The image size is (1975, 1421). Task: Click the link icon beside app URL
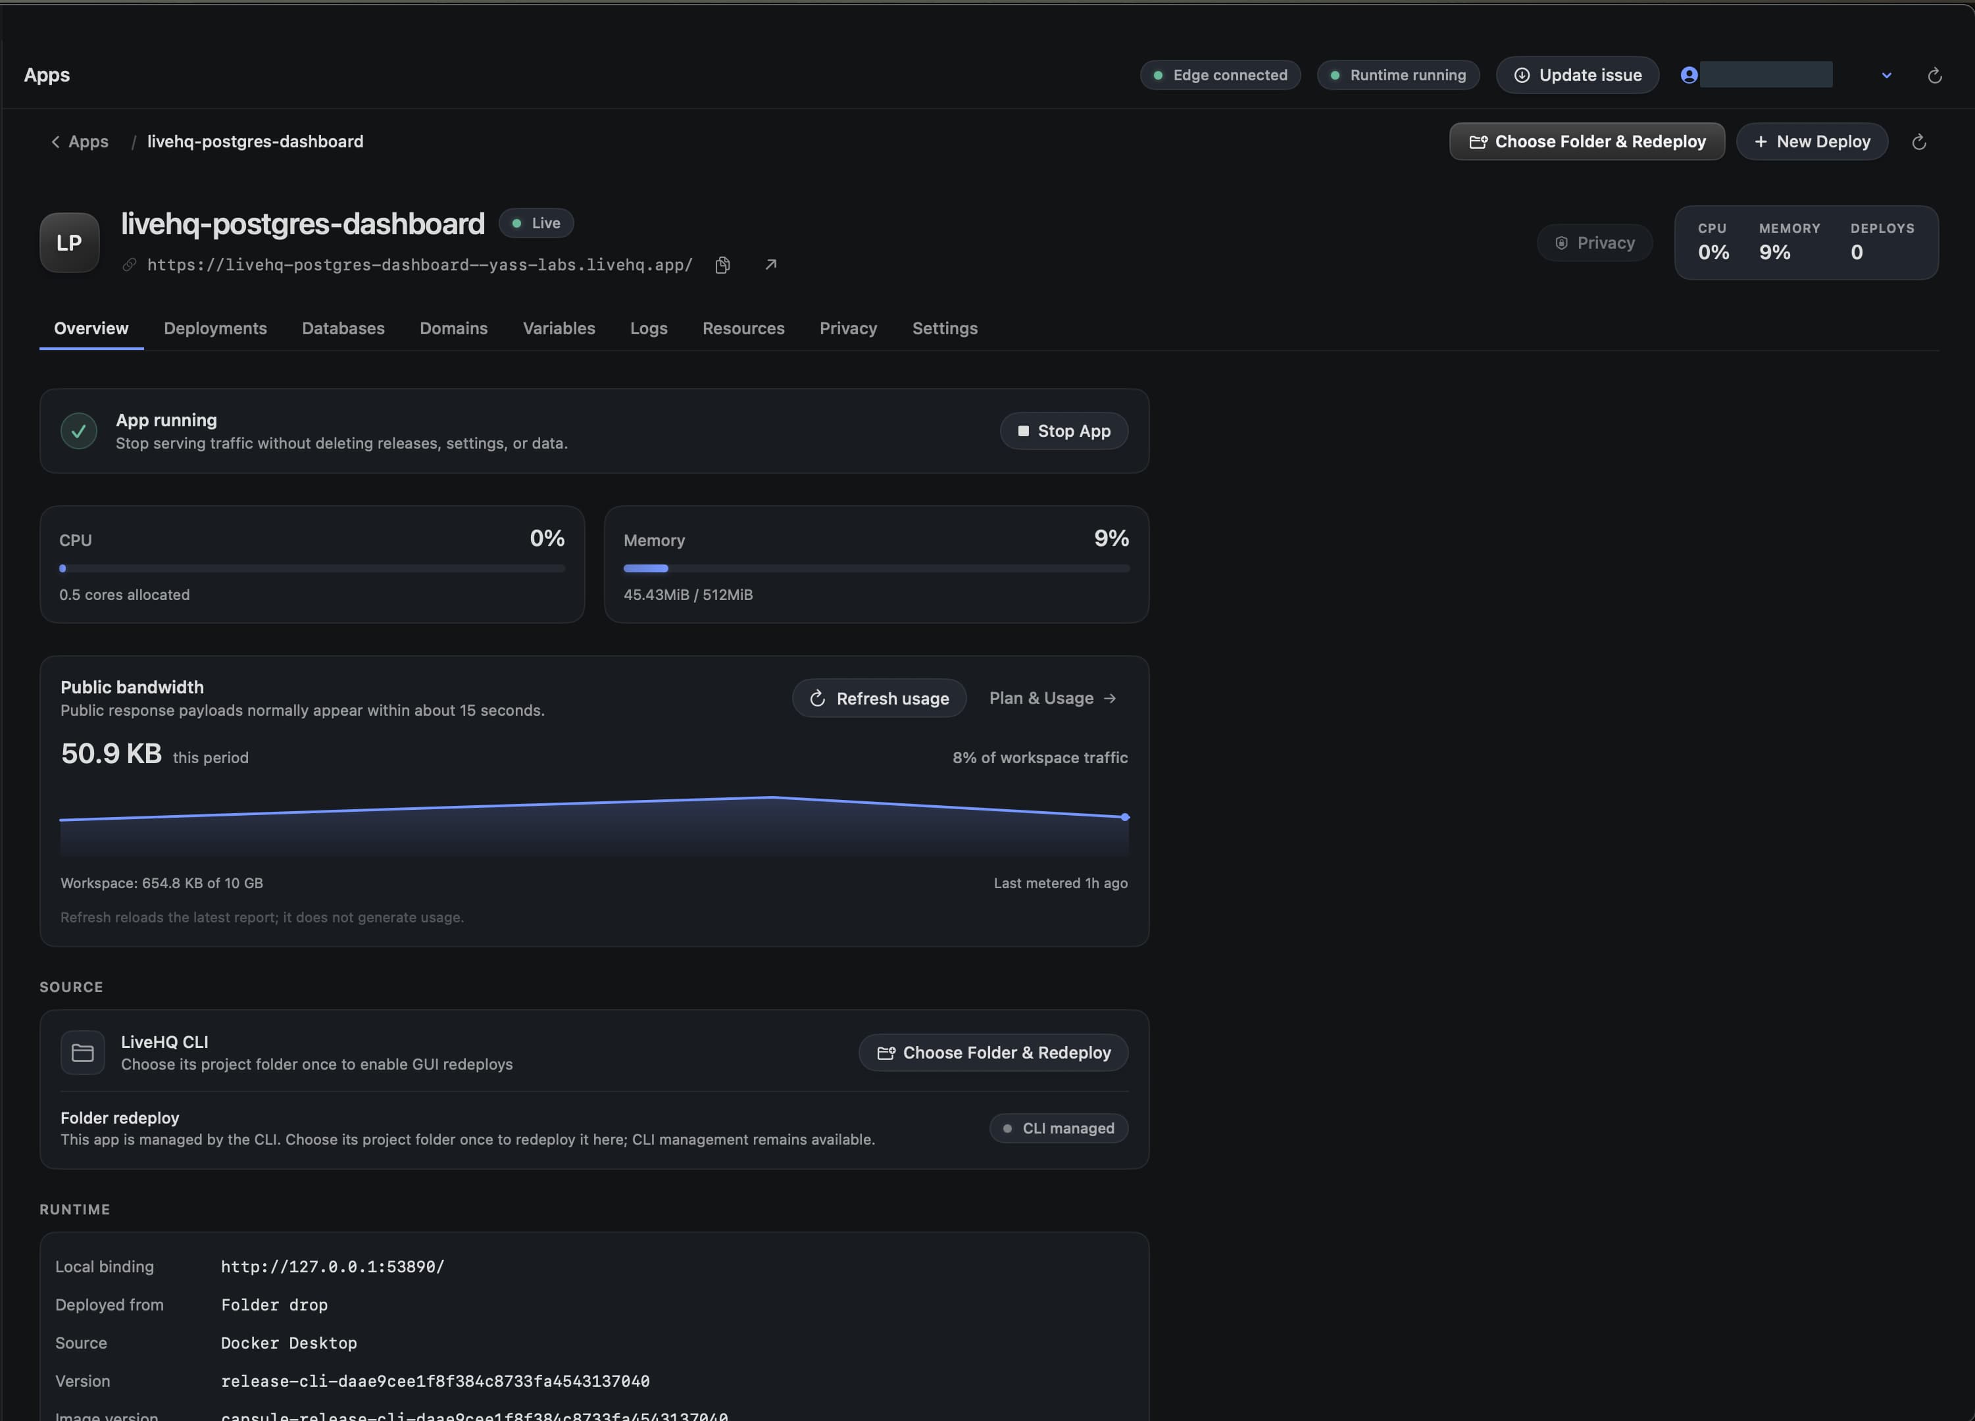(130, 264)
